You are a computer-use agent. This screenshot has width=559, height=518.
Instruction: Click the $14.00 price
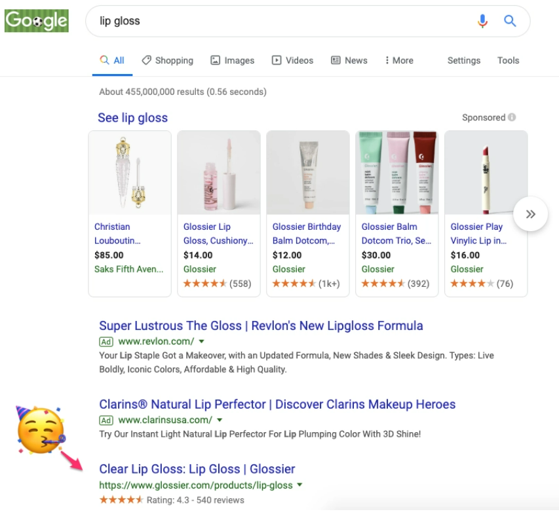[x=198, y=255]
